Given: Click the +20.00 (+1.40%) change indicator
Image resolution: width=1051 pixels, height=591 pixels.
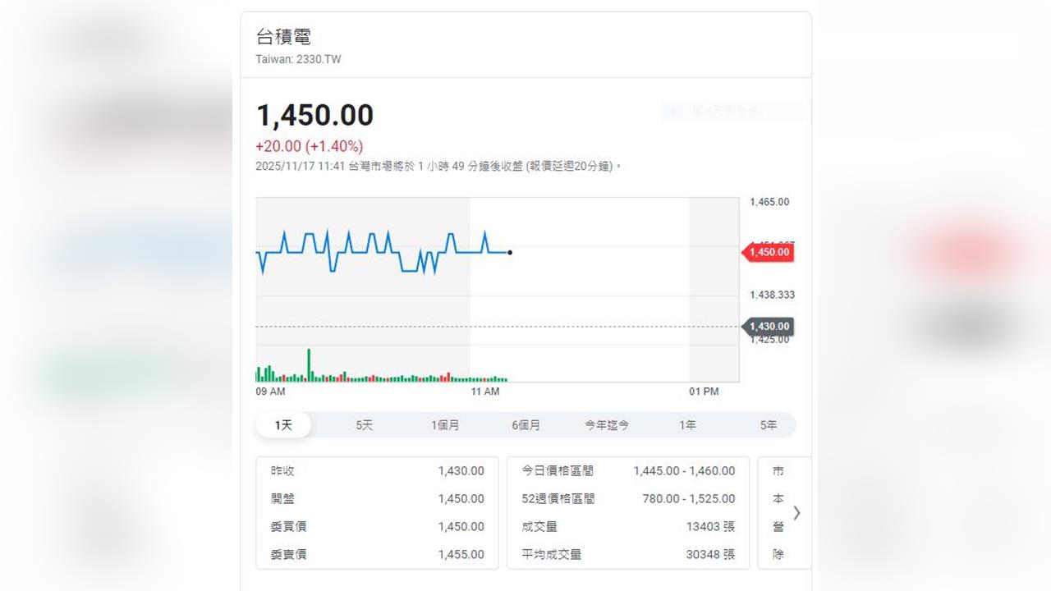Looking at the screenshot, I should 311,146.
